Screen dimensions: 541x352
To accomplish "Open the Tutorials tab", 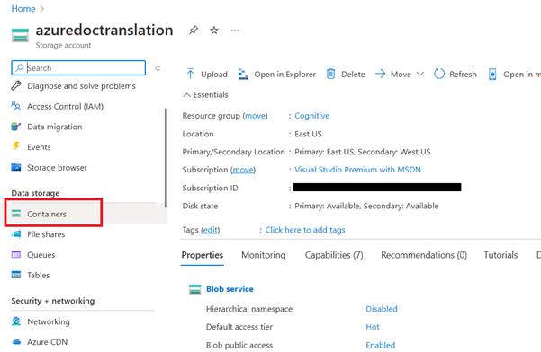I will pyautogui.click(x=500, y=255).
